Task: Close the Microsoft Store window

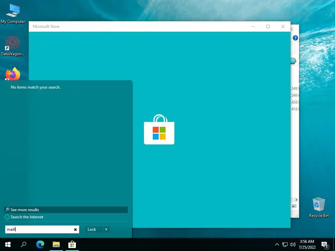Action: coord(283,26)
